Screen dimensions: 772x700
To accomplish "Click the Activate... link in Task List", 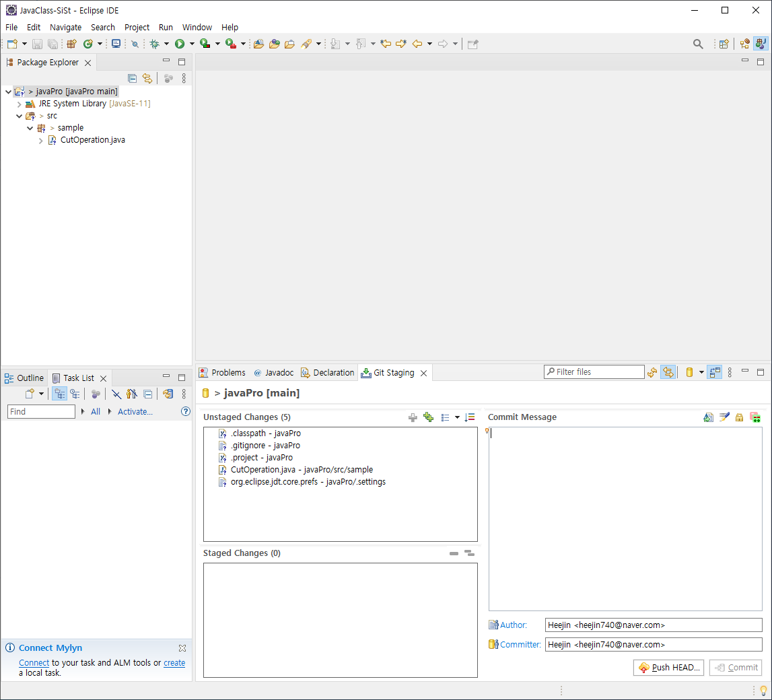I will tap(135, 411).
